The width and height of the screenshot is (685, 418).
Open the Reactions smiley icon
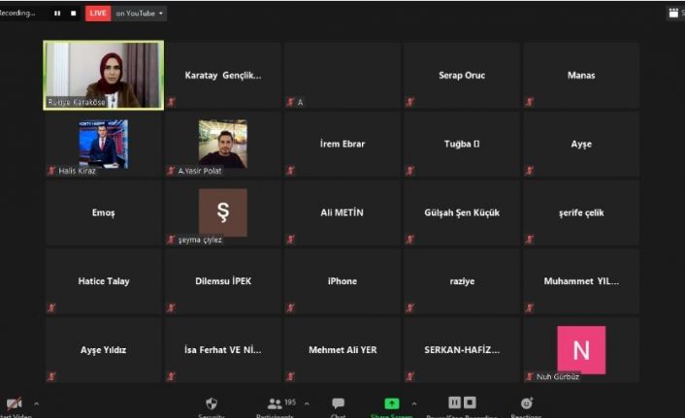pyautogui.click(x=527, y=403)
